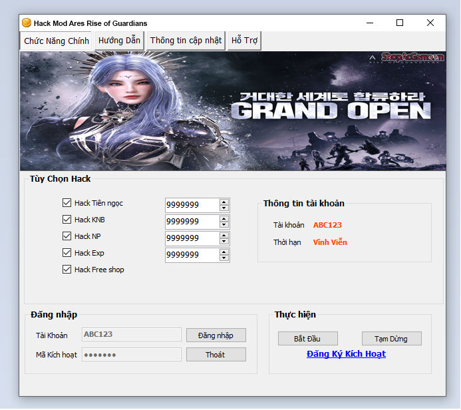
Task: Close the Hack Mod Ares window
Action: (430, 23)
